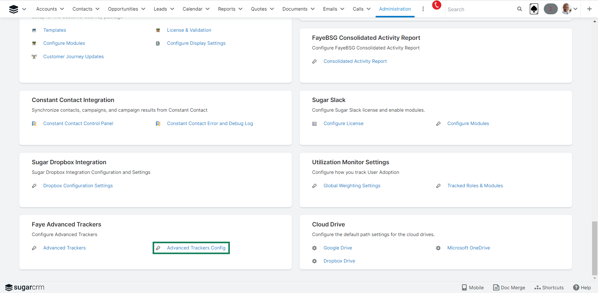
Task: Click the gear icon beside Google Drive
Action: 315,248
